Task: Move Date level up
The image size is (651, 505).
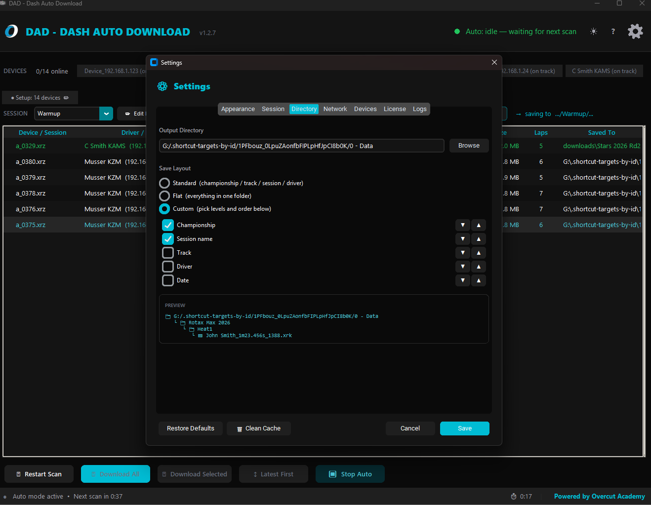Action: click(x=479, y=280)
